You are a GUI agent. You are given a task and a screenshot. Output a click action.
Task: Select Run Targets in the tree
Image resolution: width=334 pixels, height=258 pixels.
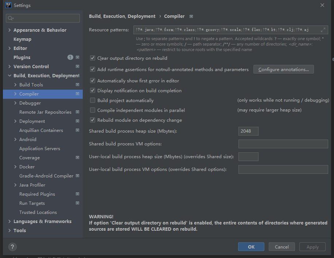point(32,203)
